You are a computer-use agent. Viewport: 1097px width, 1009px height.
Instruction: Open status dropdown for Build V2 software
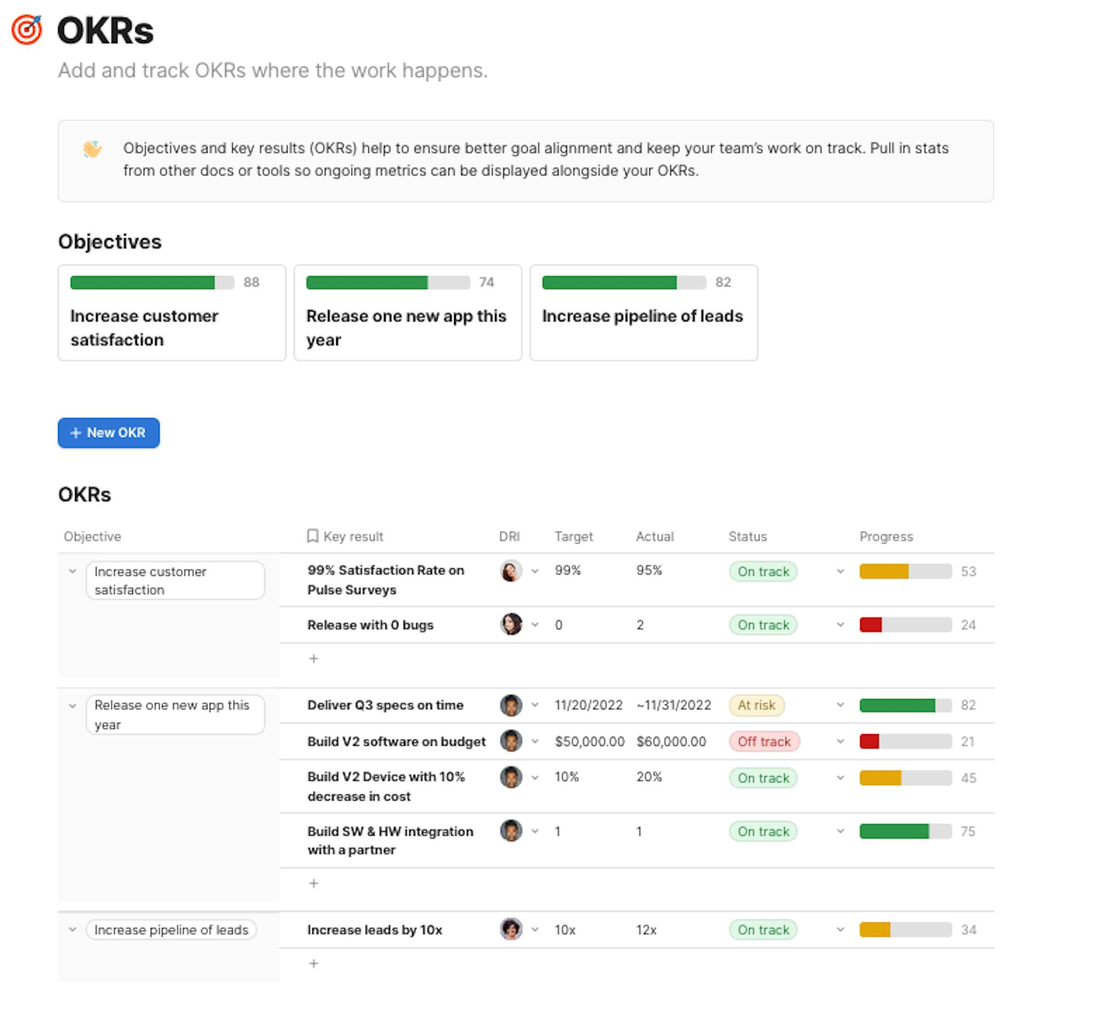point(840,742)
